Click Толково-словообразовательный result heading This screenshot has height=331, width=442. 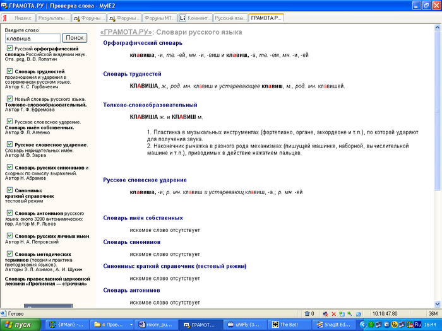coord(150,105)
